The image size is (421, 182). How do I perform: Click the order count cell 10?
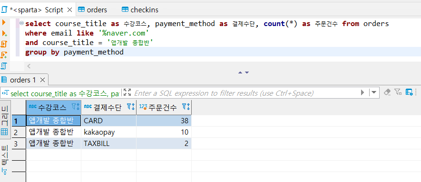tap(164, 132)
